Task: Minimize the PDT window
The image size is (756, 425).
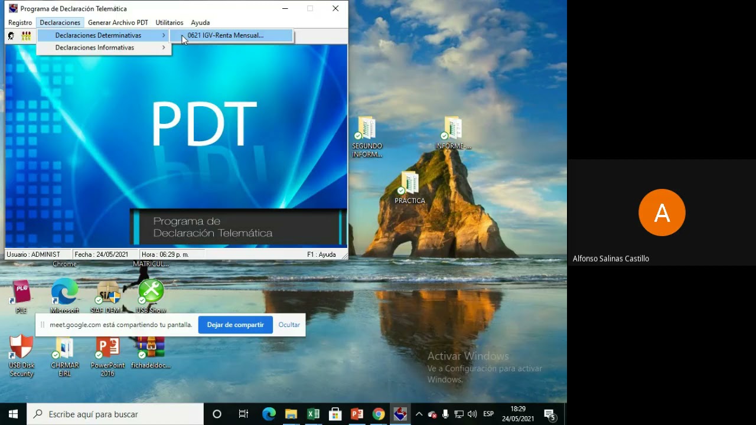Action: pos(285,8)
